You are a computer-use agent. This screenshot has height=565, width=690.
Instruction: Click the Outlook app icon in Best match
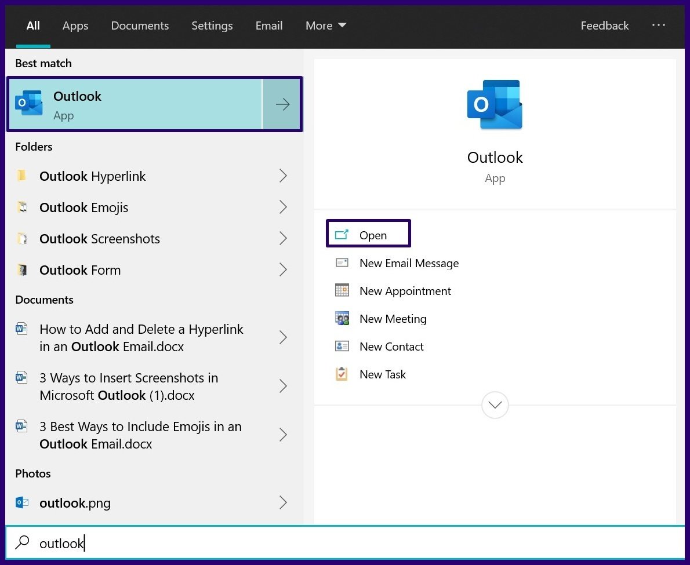pyautogui.click(x=28, y=103)
